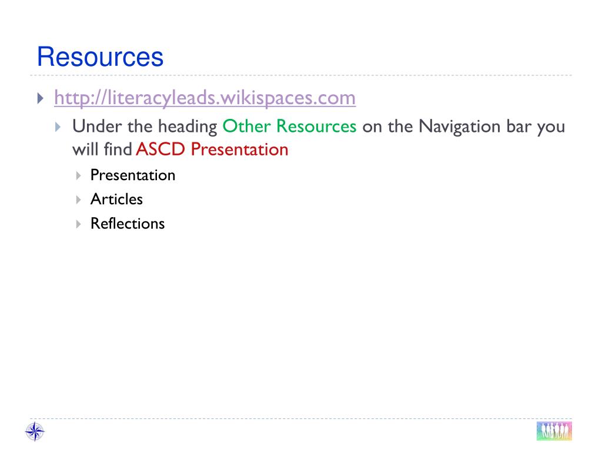Click the green 'Other Resources' text
602x452 pixels.
point(289,127)
